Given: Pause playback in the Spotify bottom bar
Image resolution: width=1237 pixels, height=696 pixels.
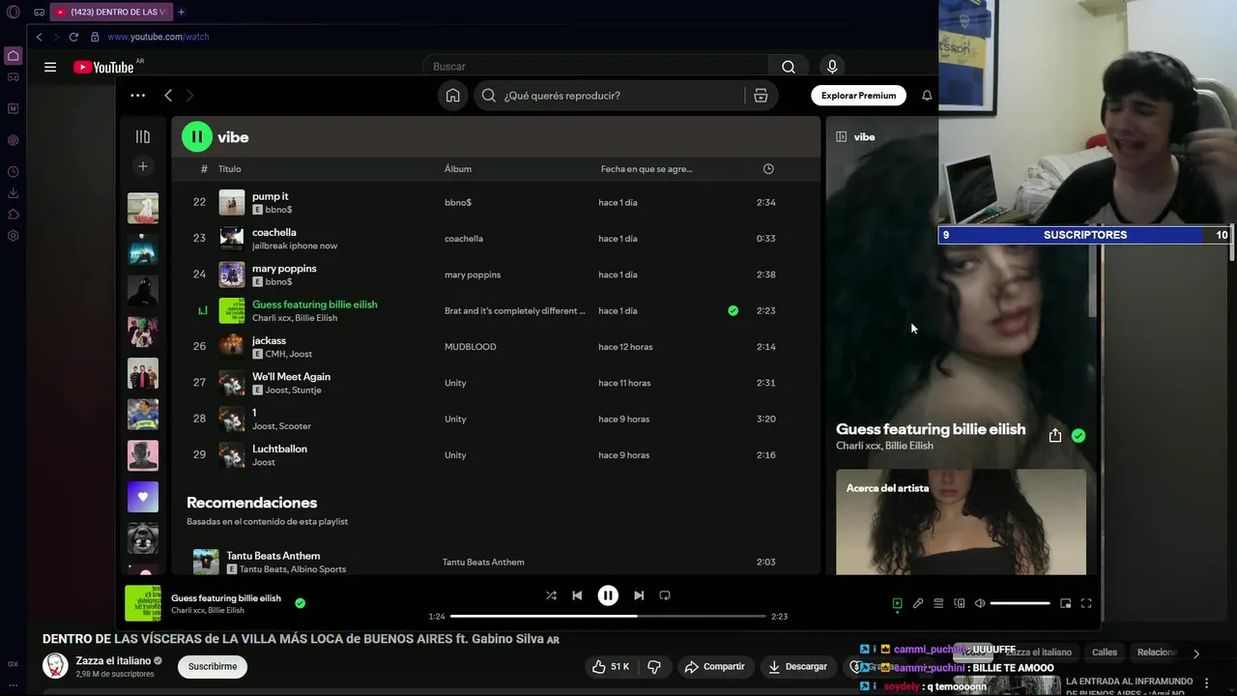Looking at the screenshot, I should pyautogui.click(x=608, y=595).
